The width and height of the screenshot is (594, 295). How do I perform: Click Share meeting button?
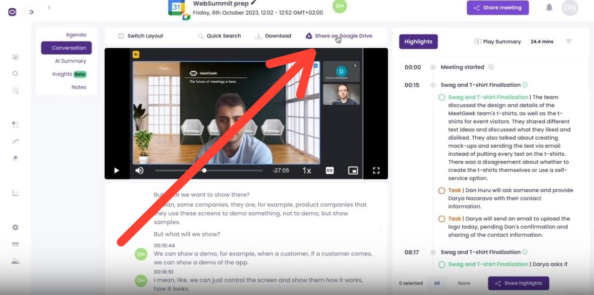point(498,8)
